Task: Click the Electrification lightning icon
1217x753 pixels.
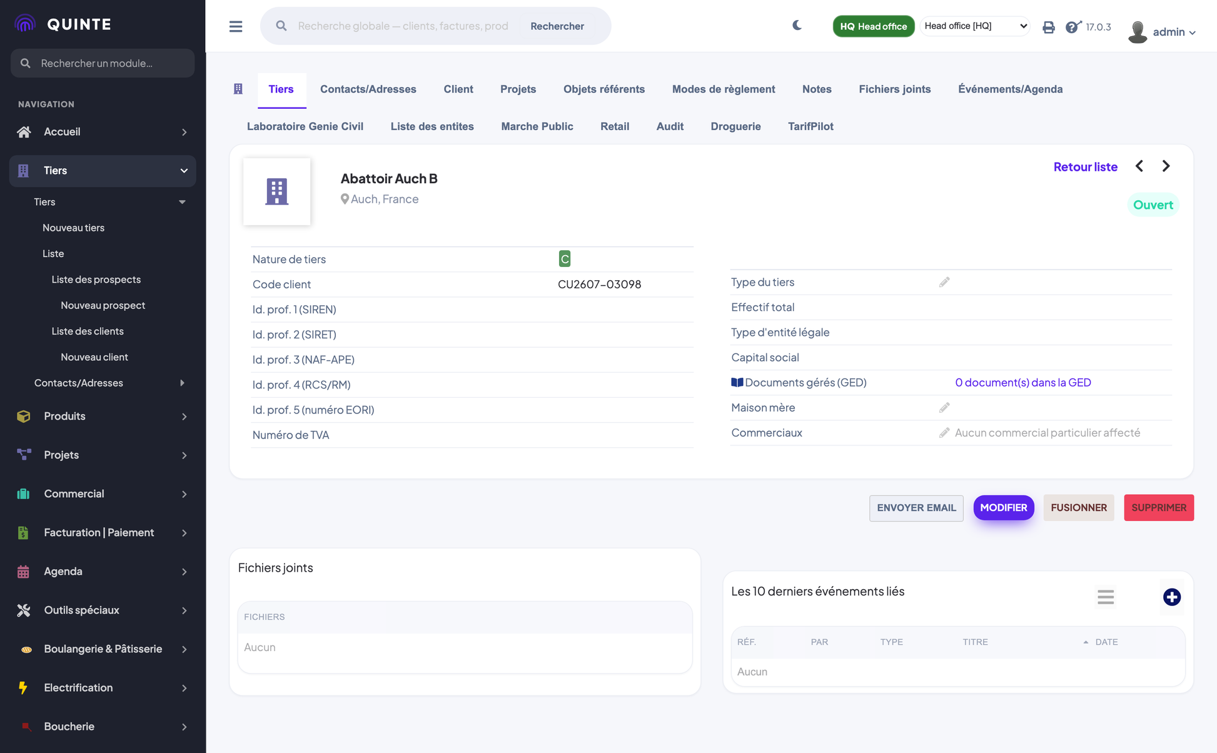Action: click(x=23, y=687)
